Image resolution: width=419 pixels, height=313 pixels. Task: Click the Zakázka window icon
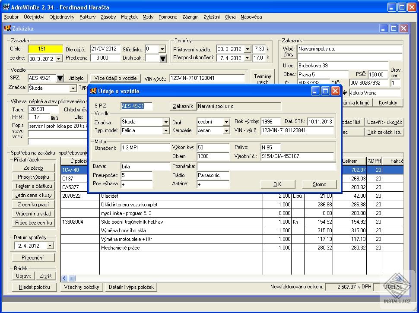8,28
